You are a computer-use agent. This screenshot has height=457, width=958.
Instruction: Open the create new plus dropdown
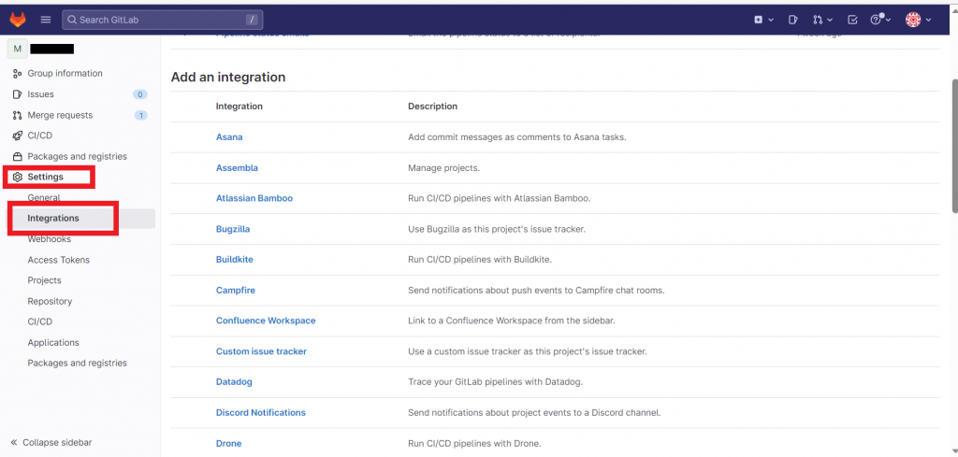pyautogui.click(x=763, y=20)
